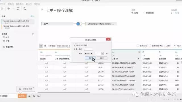
Task: Click the 新建并集 new union item
Action: (x=8, y=47)
